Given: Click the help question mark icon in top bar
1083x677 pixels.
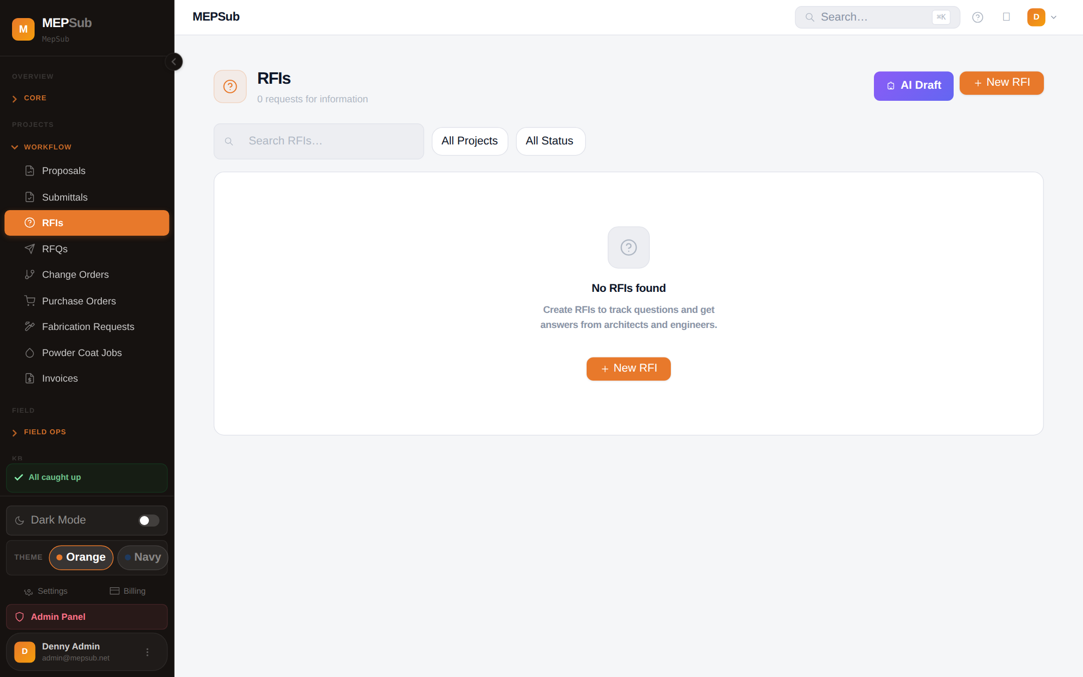Looking at the screenshot, I should pyautogui.click(x=977, y=18).
